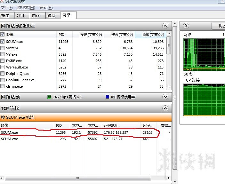Click System total value 139,286

157,48
